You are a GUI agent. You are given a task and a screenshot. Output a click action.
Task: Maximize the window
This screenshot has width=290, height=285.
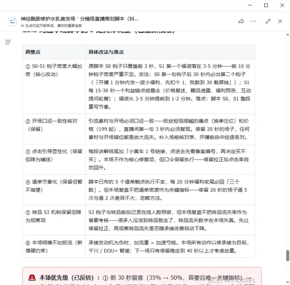pos(266,5)
